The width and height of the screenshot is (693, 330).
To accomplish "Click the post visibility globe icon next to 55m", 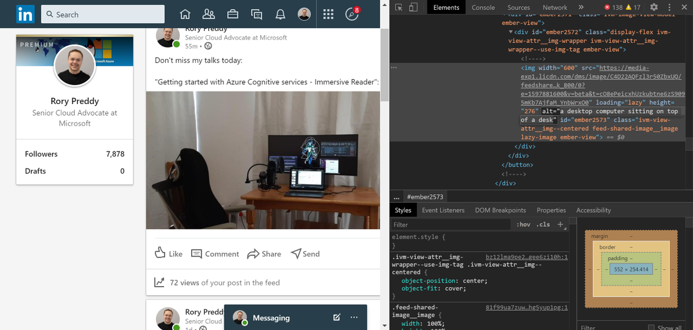I will [208, 46].
